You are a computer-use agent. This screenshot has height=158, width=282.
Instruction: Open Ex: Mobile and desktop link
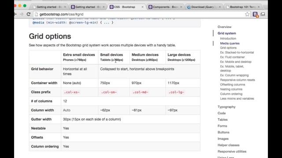point(236,62)
